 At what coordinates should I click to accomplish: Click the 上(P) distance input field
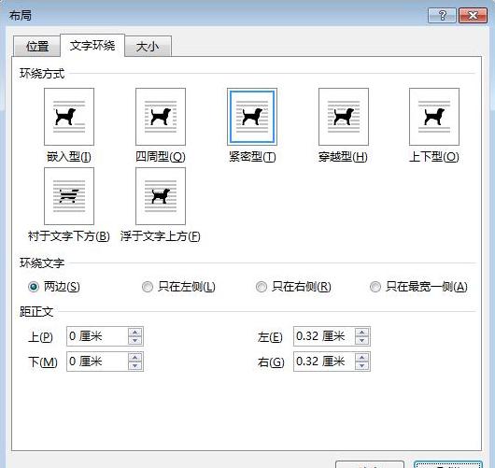point(97,336)
